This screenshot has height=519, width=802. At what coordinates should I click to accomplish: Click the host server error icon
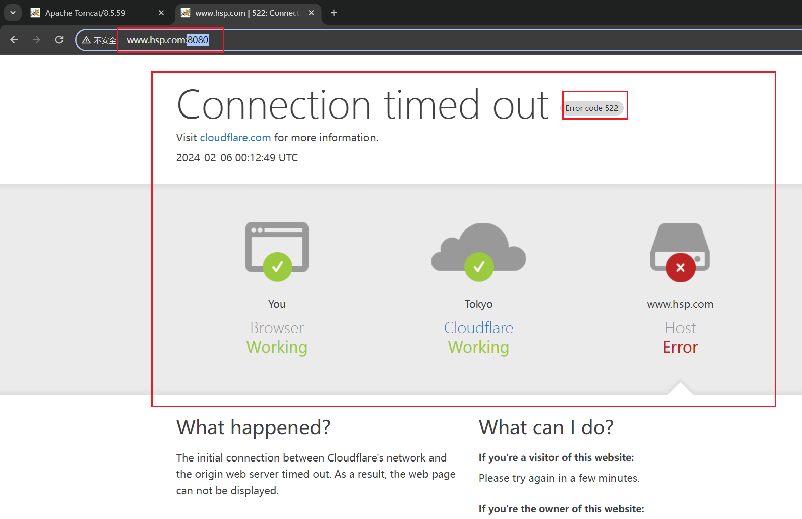pos(680,253)
